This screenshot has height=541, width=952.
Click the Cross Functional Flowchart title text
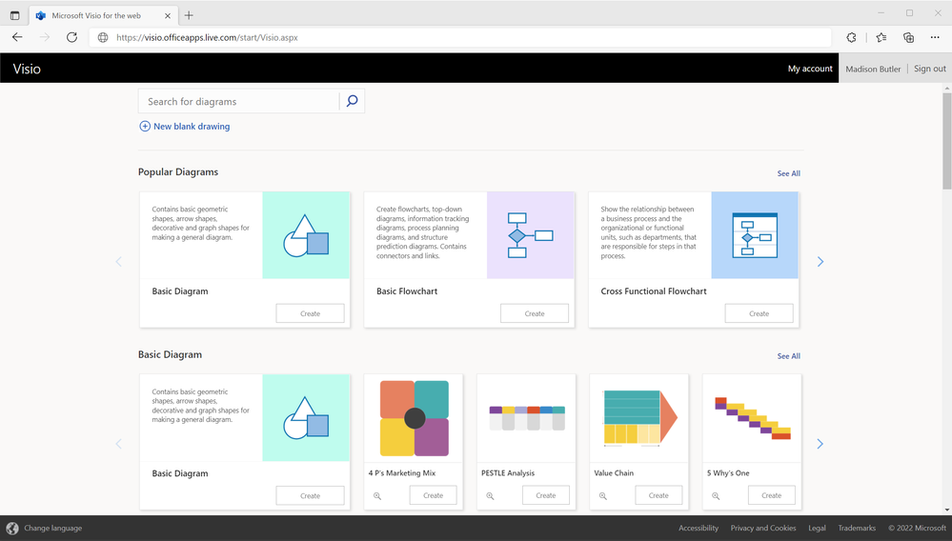pos(654,291)
